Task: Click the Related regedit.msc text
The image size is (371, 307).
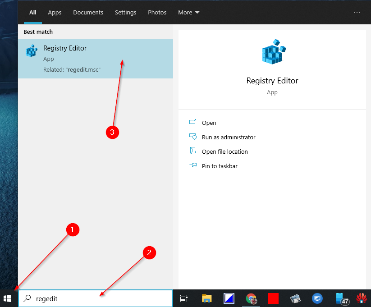Action: (72, 69)
